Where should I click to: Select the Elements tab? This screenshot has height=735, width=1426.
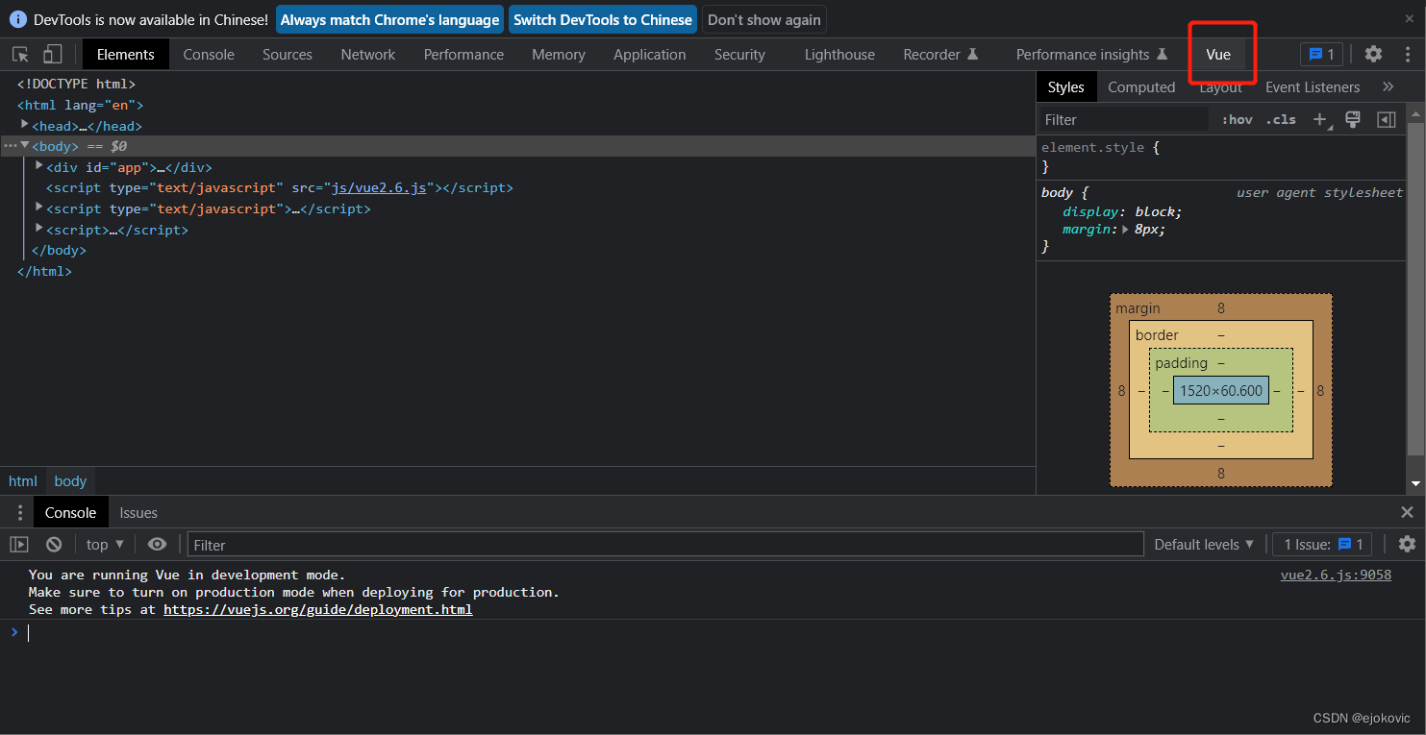(x=125, y=55)
